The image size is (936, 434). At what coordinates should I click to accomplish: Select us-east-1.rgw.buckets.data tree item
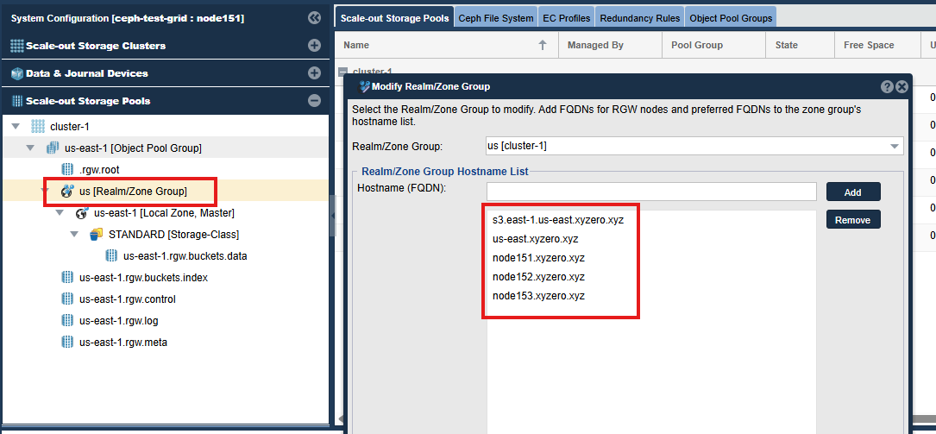tap(185, 256)
